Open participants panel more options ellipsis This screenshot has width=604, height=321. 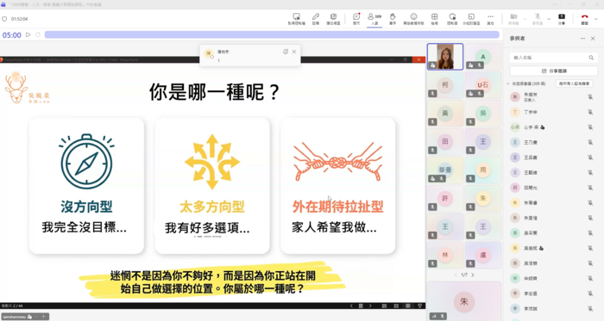(582, 39)
